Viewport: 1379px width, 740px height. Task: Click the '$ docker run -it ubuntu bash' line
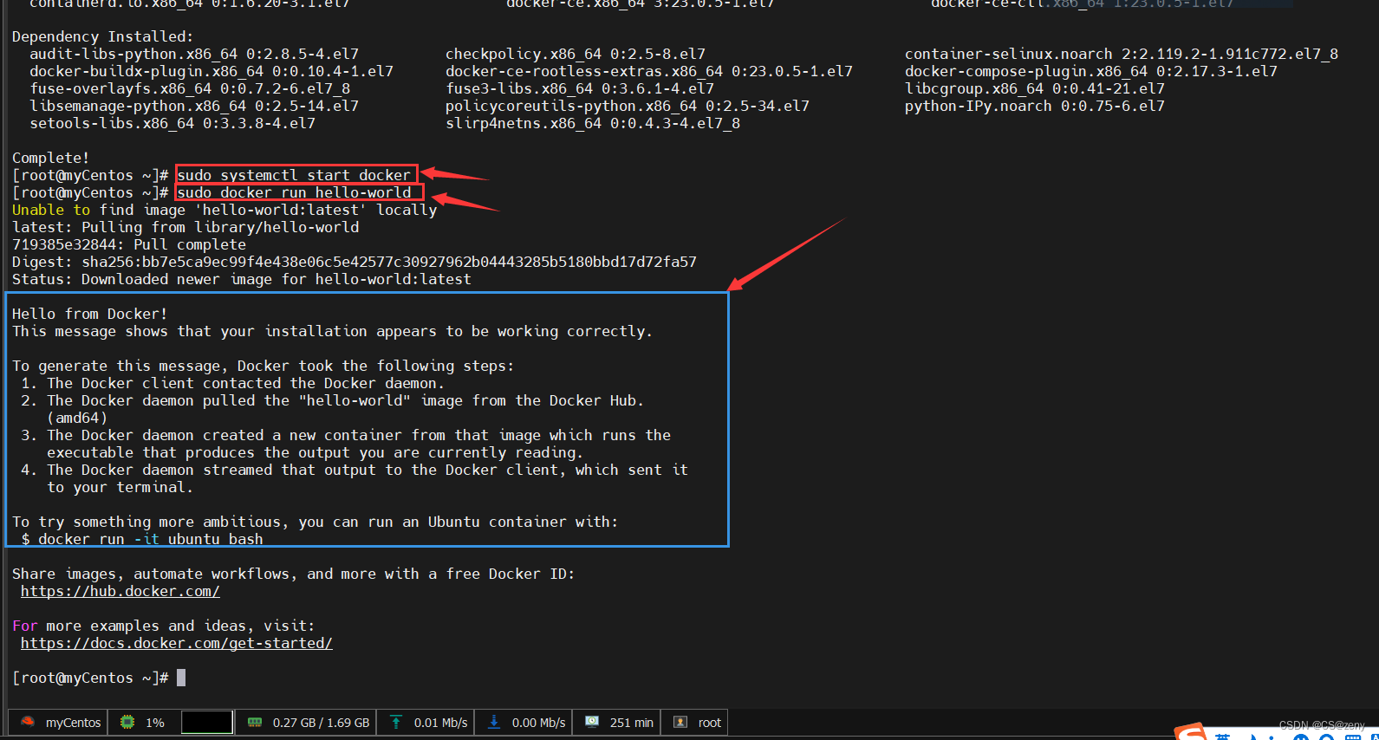pyautogui.click(x=142, y=539)
